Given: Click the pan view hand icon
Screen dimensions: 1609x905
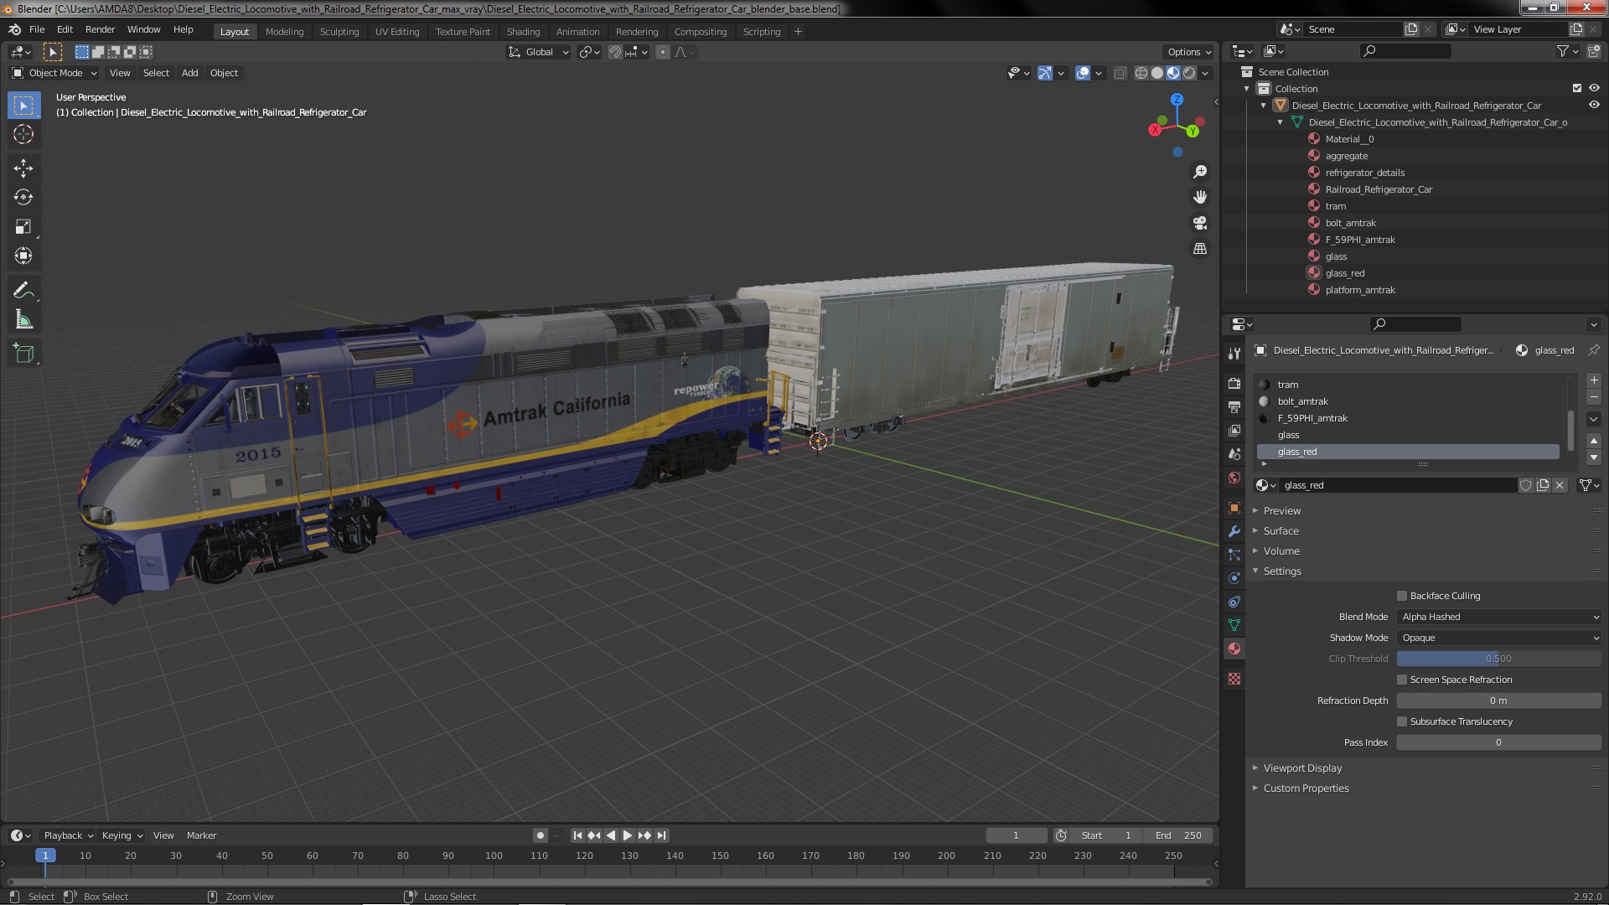Looking at the screenshot, I should pos(1200,197).
